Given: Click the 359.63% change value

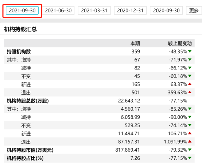Looking at the screenshot, I should tap(178, 93).
